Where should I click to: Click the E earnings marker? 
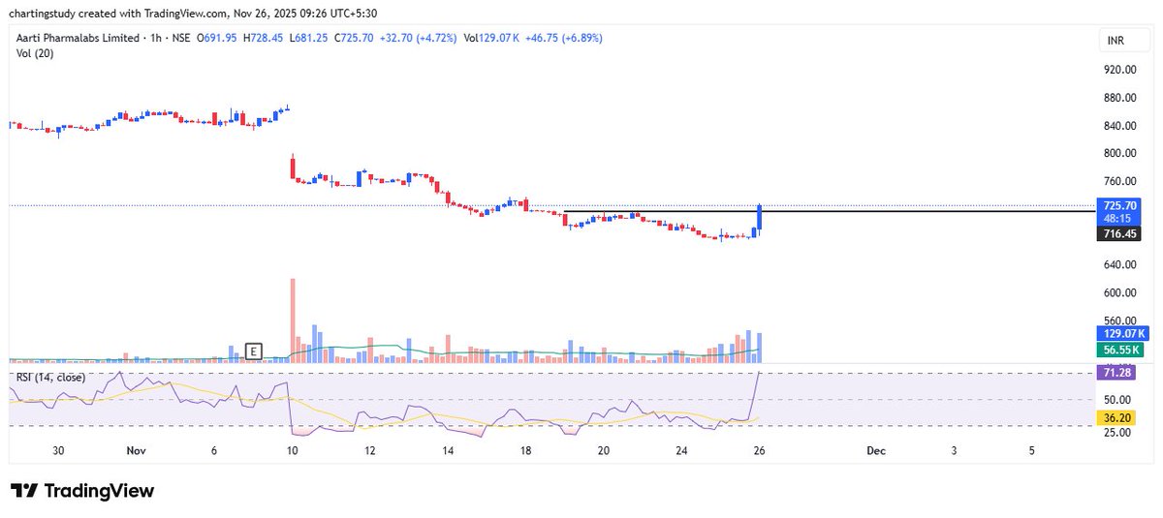click(x=255, y=350)
